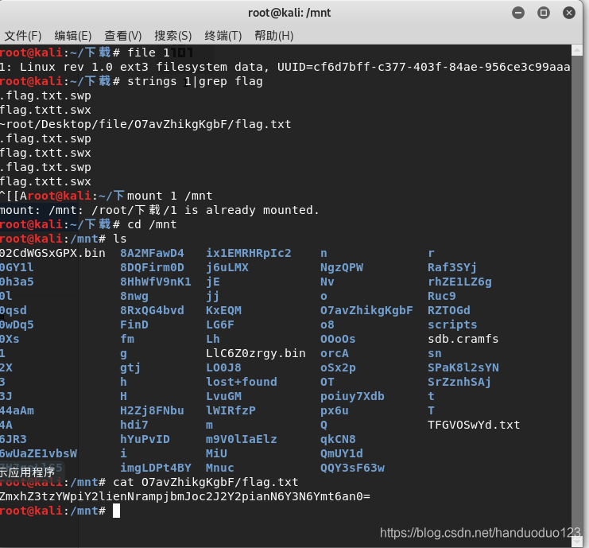Click the Raf3SYj directory name
589x548 pixels.
tap(452, 267)
